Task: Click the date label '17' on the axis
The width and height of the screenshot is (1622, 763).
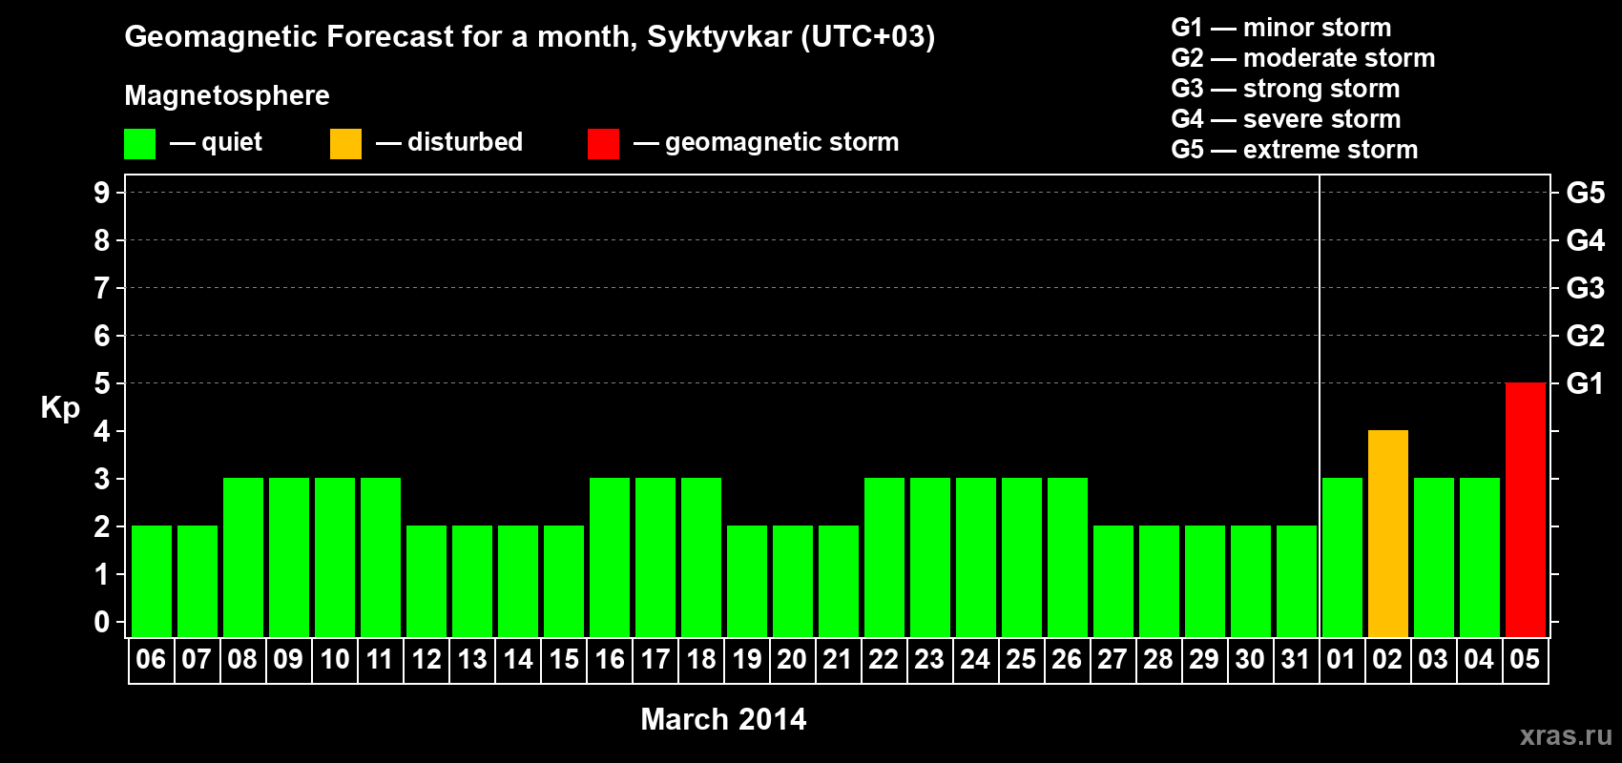Action: coord(655,660)
